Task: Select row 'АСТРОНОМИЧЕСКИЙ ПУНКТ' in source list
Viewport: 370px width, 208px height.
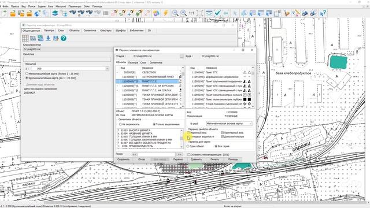Action: [149, 77]
